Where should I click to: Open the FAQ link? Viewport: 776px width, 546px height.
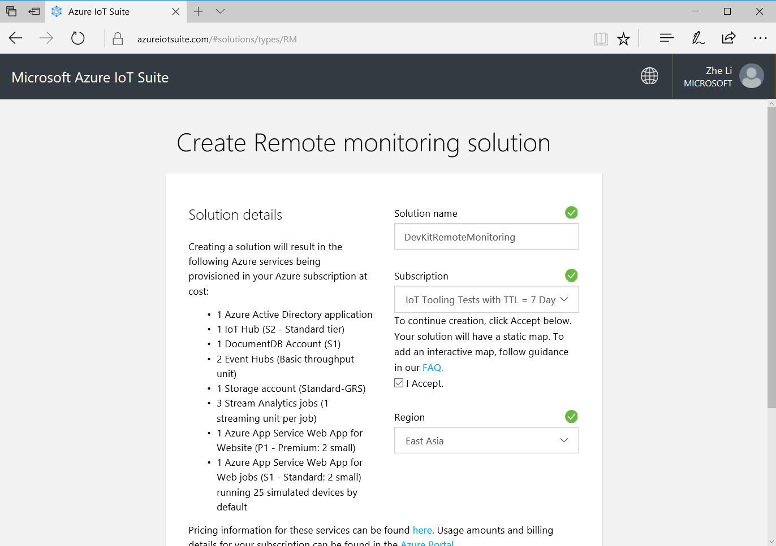433,368
